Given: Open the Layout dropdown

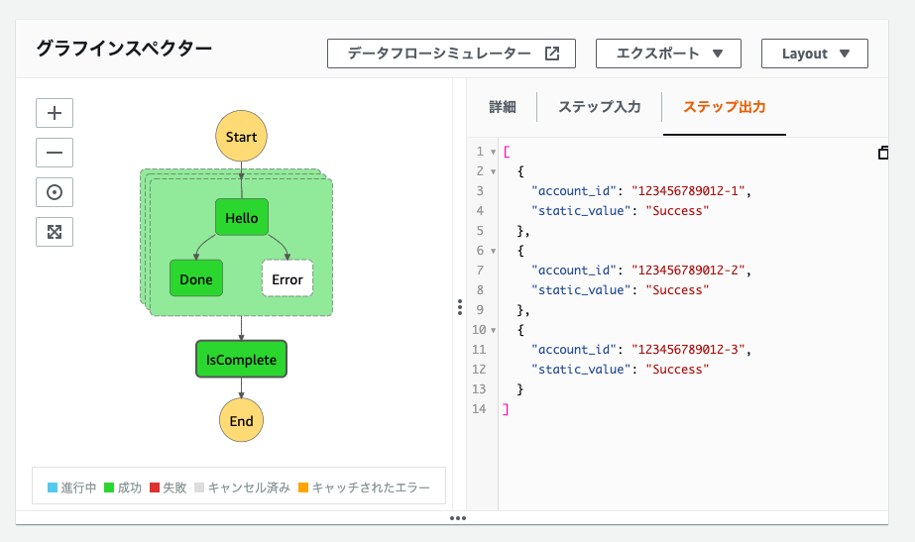Looking at the screenshot, I should tap(815, 54).
